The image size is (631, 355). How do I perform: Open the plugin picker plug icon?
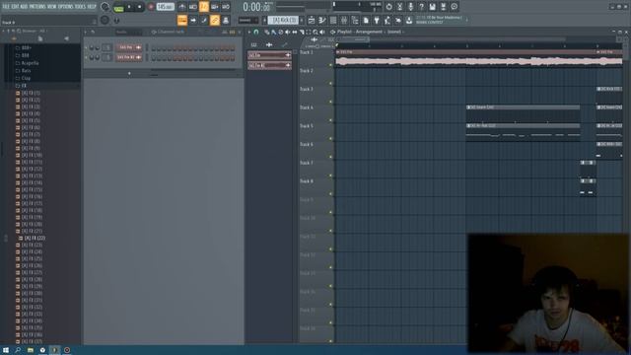point(377,20)
